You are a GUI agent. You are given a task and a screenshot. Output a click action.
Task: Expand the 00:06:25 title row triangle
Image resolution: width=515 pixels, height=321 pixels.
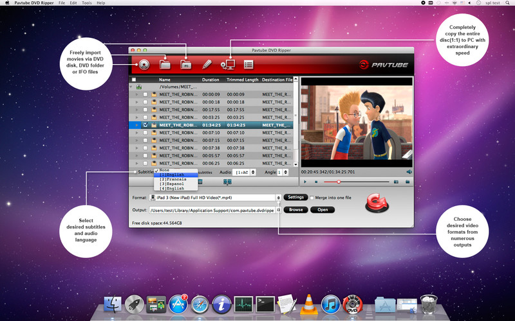pos(137,163)
